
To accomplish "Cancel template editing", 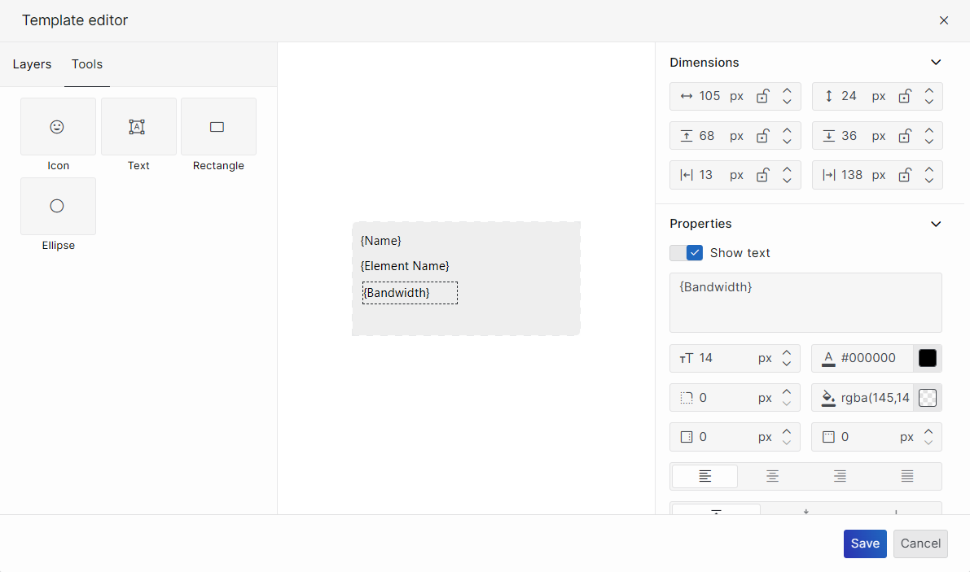I will 920,544.
